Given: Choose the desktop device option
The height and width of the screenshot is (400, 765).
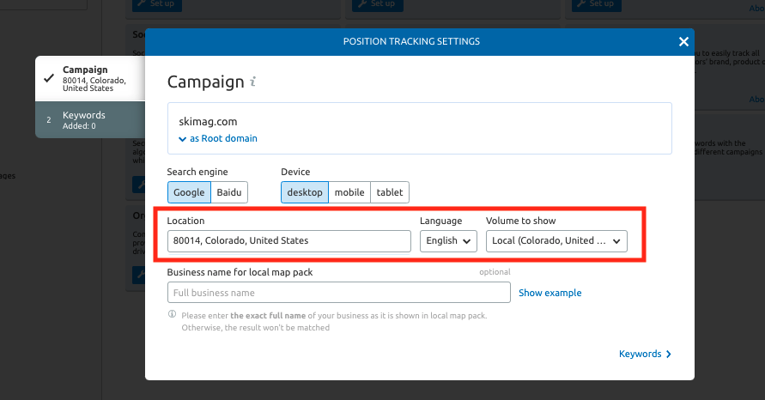Looking at the screenshot, I should pos(305,192).
